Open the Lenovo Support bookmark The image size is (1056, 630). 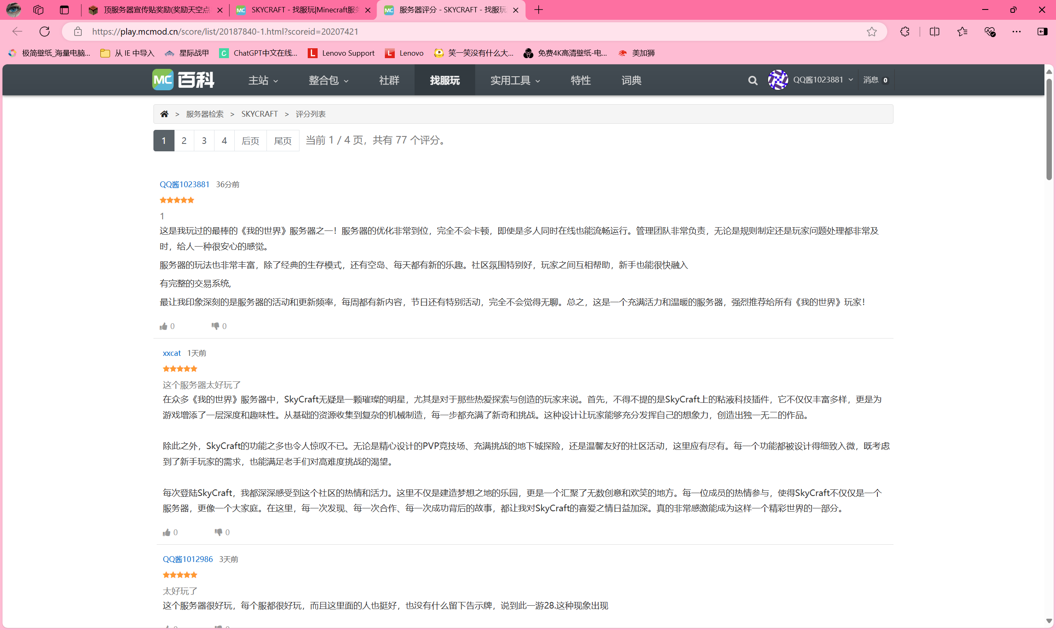point(342,53)
